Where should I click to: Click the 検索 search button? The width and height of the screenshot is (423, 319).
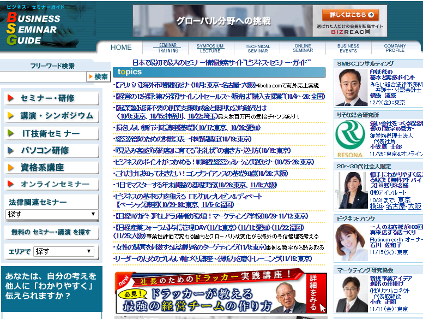coord(99,77)
